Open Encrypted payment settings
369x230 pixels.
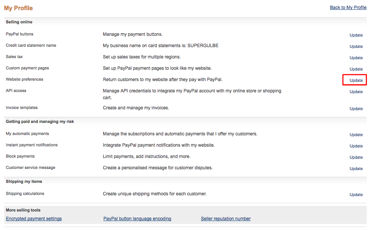tap(34, 218)
